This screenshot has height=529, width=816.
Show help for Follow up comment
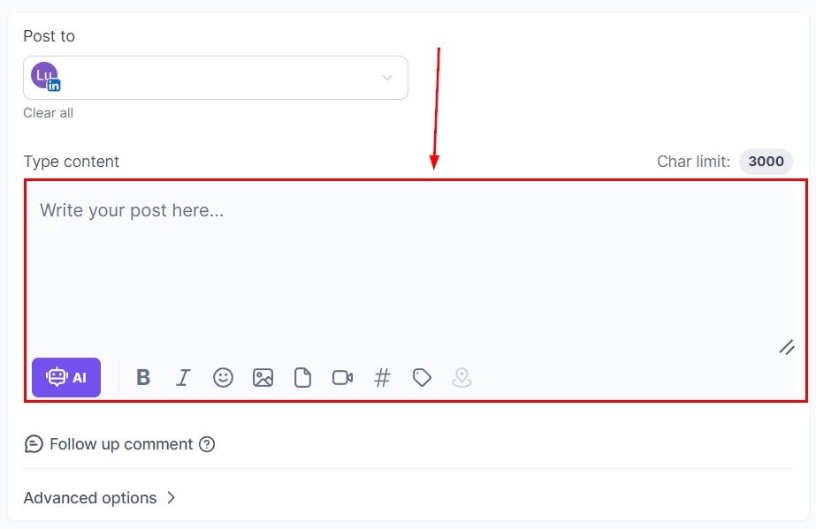(x=207, y=444)
